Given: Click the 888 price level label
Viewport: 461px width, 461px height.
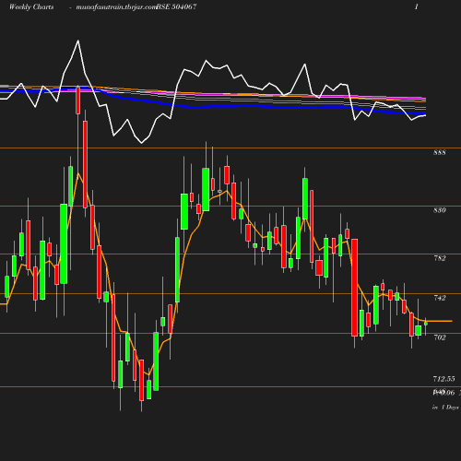Looking at the screenshot, I should (440, 152).
